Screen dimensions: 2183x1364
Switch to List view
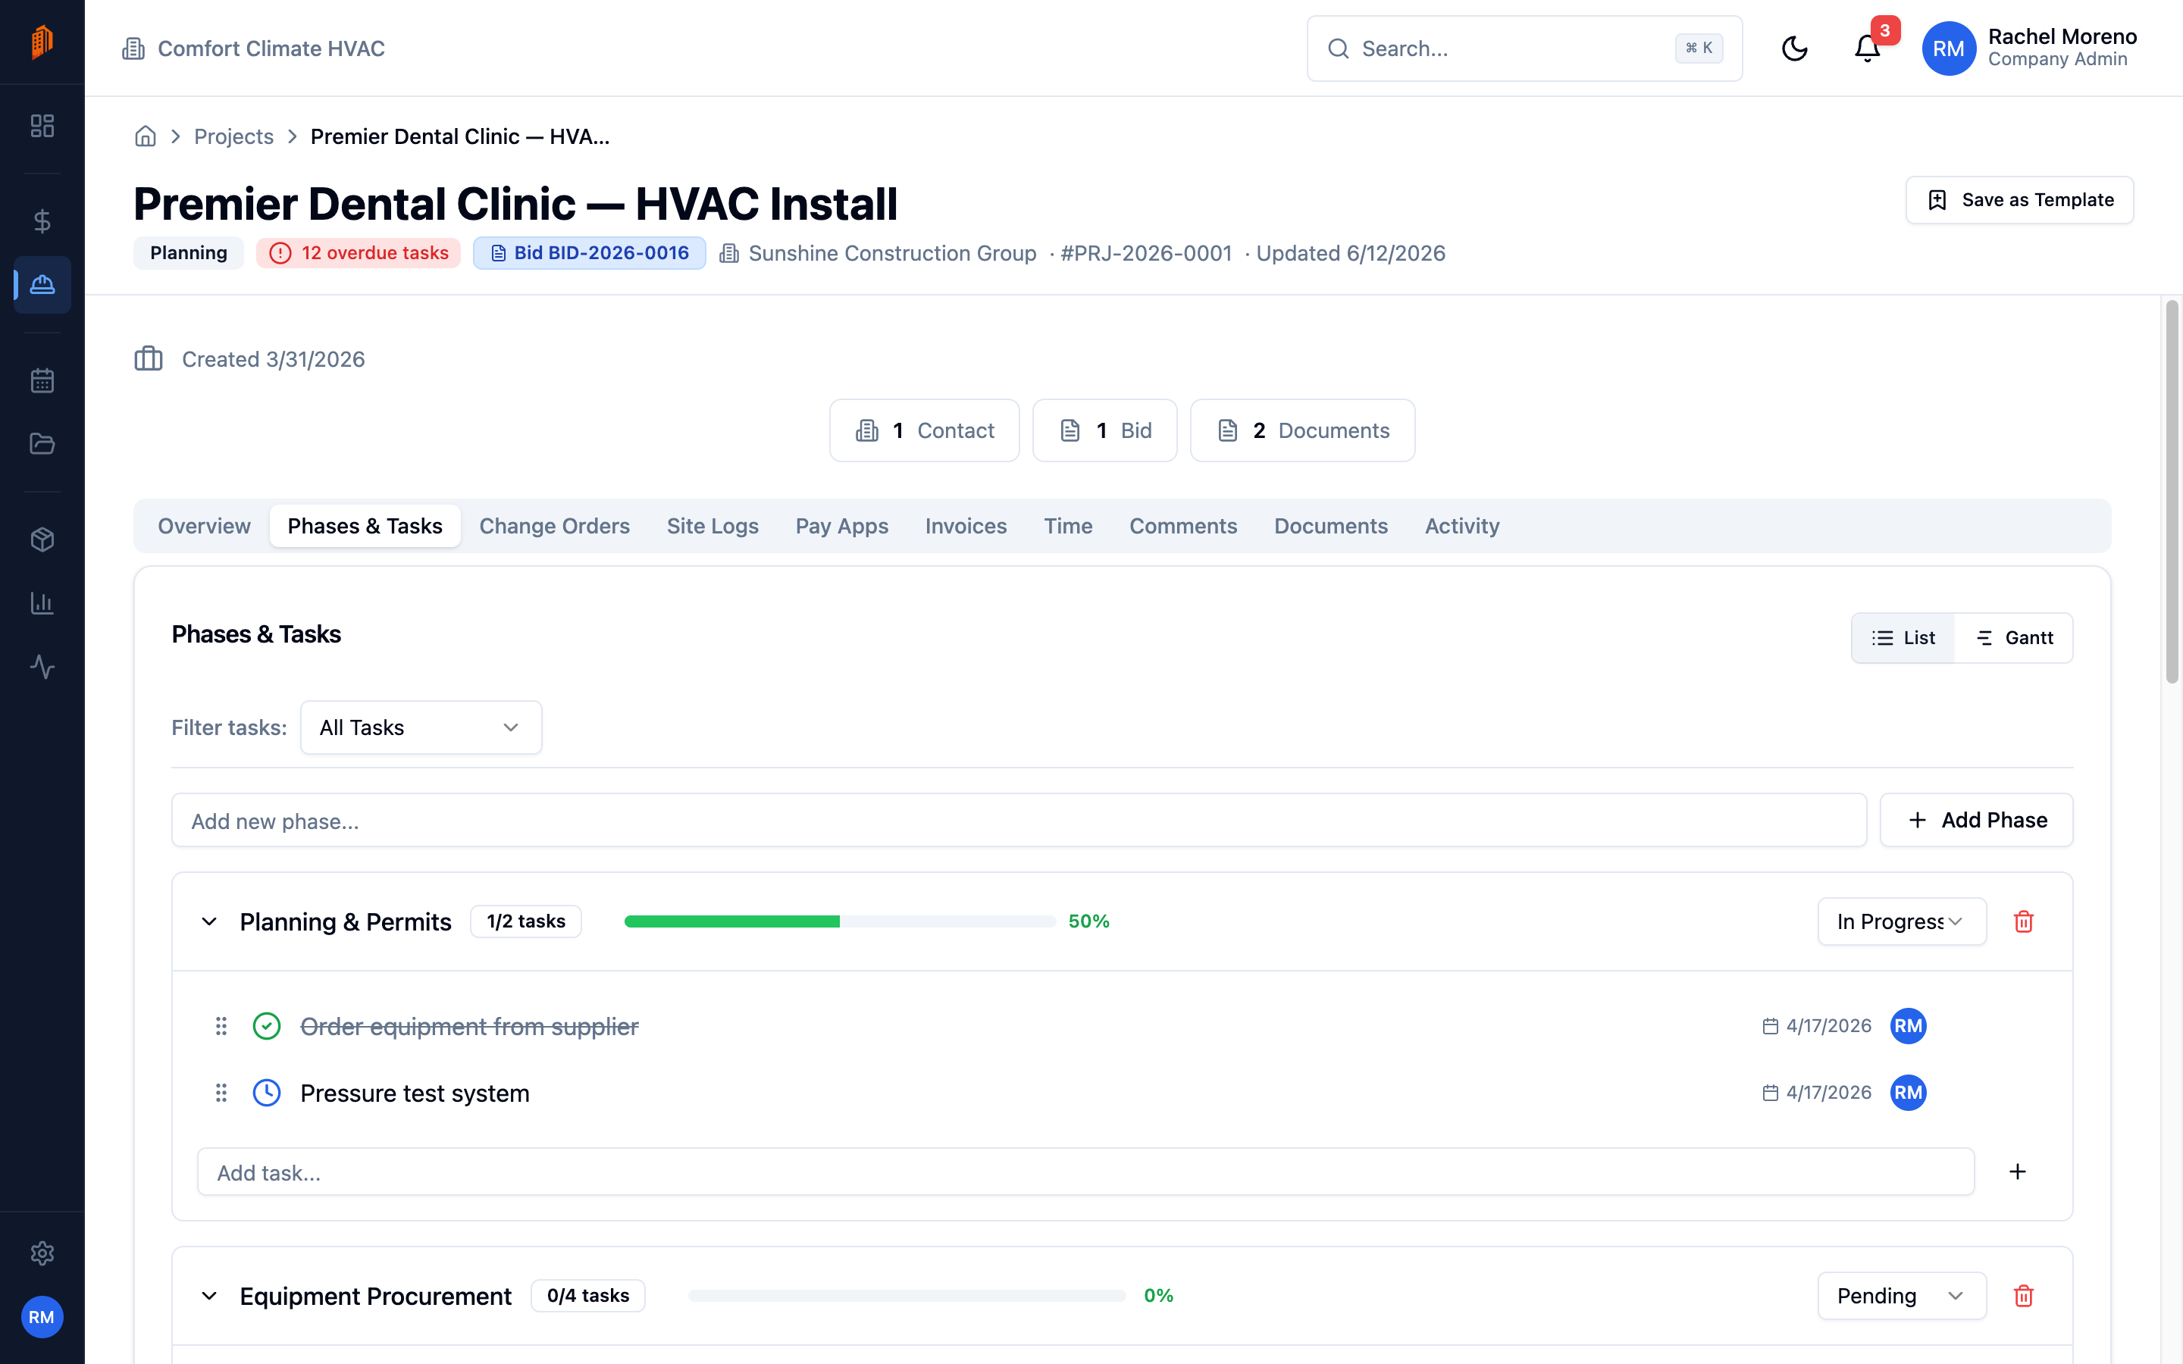[x=1903, y=638]
